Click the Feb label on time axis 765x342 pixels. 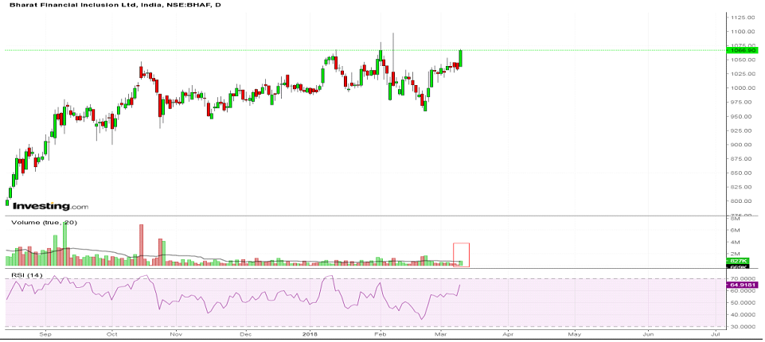(380, 334)
